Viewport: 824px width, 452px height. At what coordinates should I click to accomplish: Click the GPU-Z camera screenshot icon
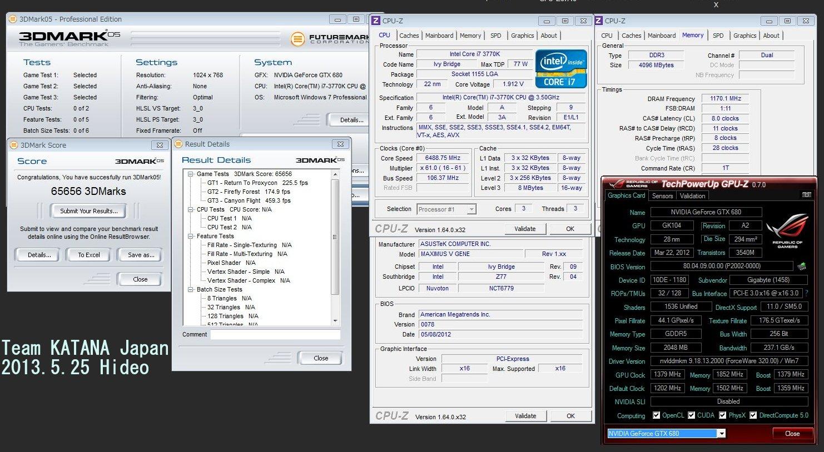(806, 195)
